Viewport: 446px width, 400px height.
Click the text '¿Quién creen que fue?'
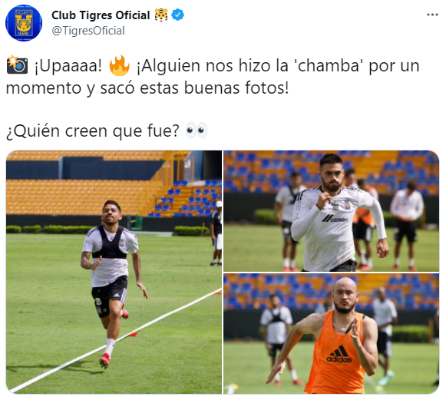tap(93, 131)
